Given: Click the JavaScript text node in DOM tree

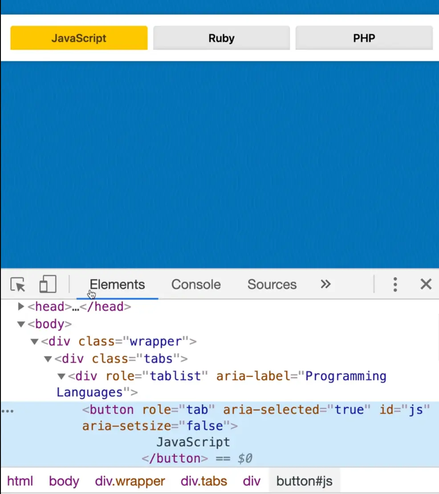Looking at the screenshot, I should coord(193,442).
